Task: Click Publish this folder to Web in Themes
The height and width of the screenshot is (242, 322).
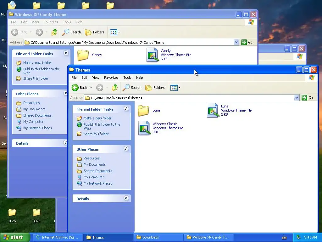Action: coord(102,126)
